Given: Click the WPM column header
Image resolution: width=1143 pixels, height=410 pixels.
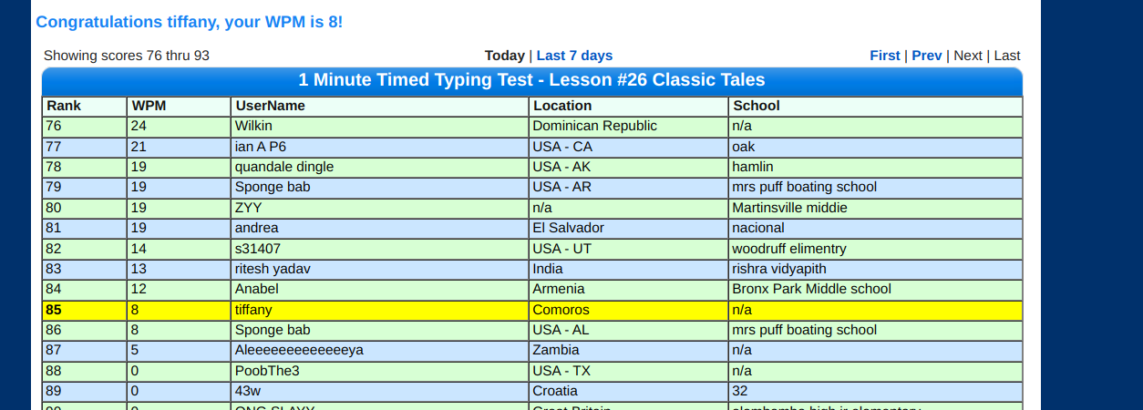Looking at the screenshot, I should 179,106.
